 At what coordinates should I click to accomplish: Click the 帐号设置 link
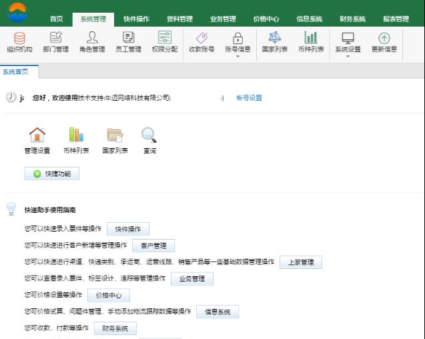[x=249, y=97]
